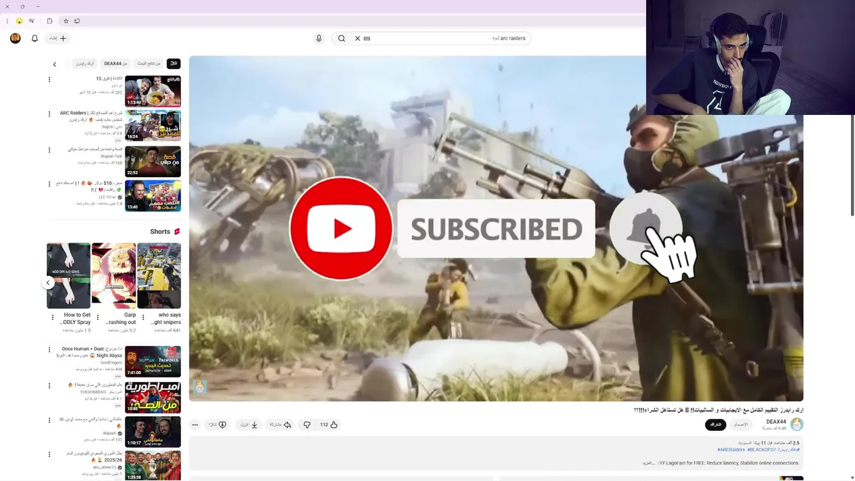
Task: Open options for the 2025/26 video
Action: 49,455
